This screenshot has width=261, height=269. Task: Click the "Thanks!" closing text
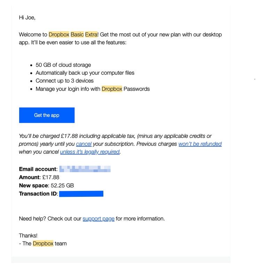tap(28, 236)
